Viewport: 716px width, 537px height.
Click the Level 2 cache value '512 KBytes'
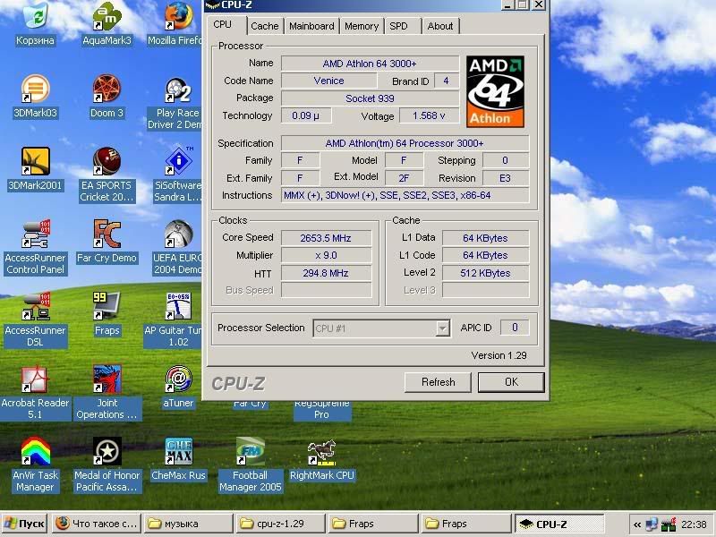click(485, 273)
